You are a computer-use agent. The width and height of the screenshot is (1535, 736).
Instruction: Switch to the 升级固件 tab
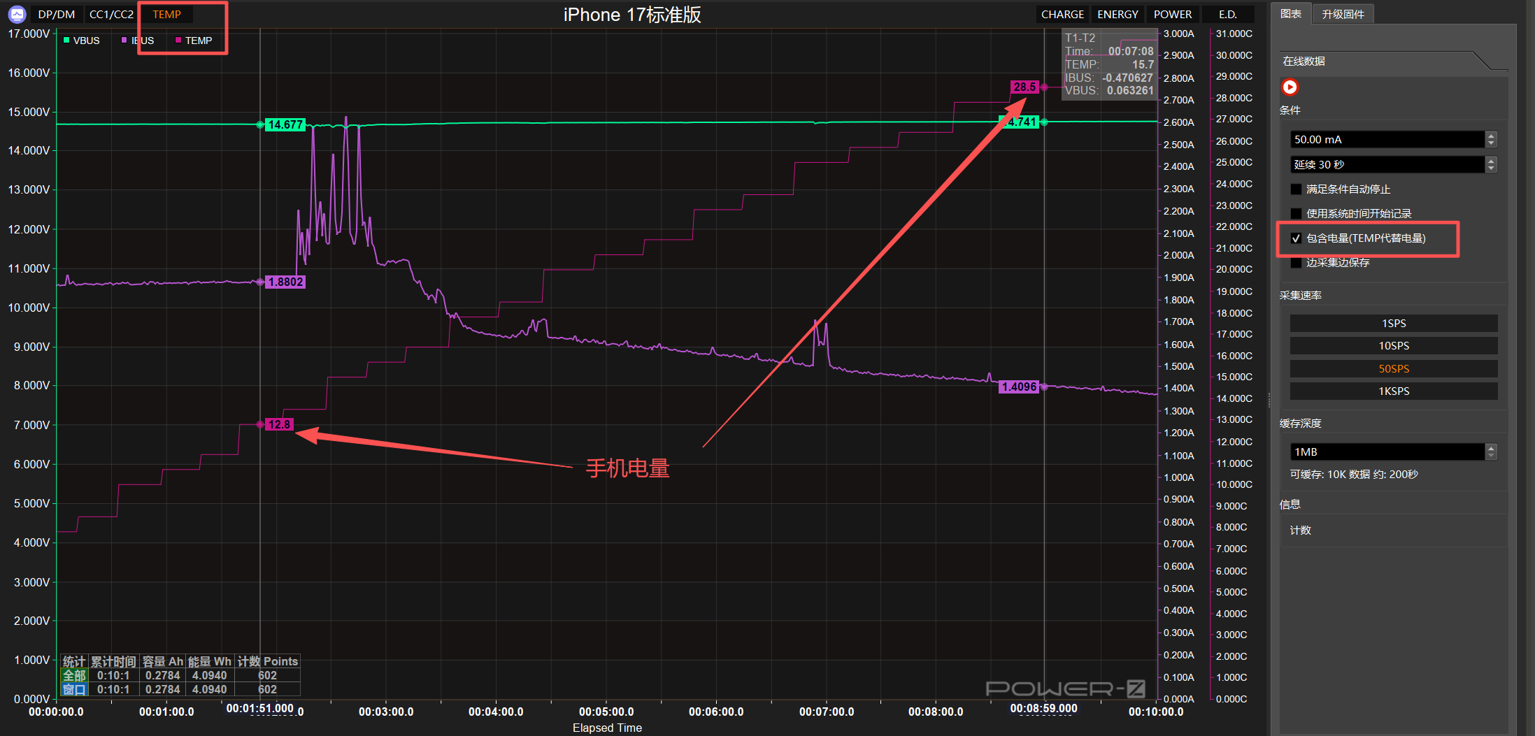pos(1343,14)
